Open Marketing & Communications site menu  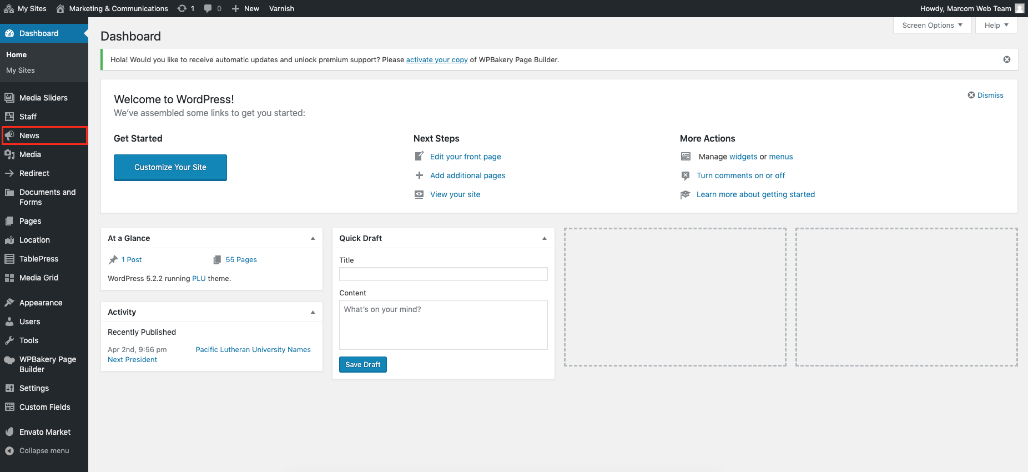click(112, 8)
